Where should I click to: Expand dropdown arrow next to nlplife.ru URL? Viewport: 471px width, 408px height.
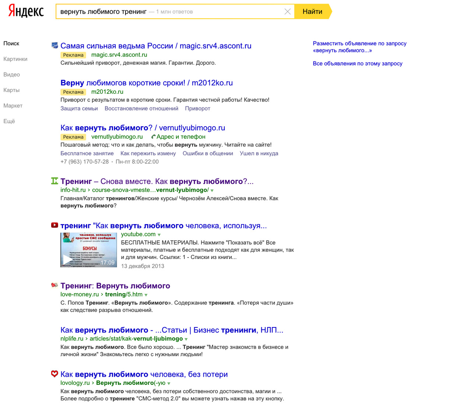click(x=186, y=339)
